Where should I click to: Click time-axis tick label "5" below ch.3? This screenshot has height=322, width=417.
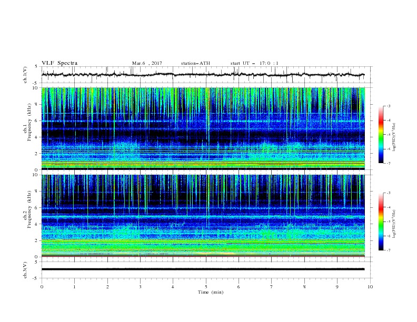[x=206, y=287]
